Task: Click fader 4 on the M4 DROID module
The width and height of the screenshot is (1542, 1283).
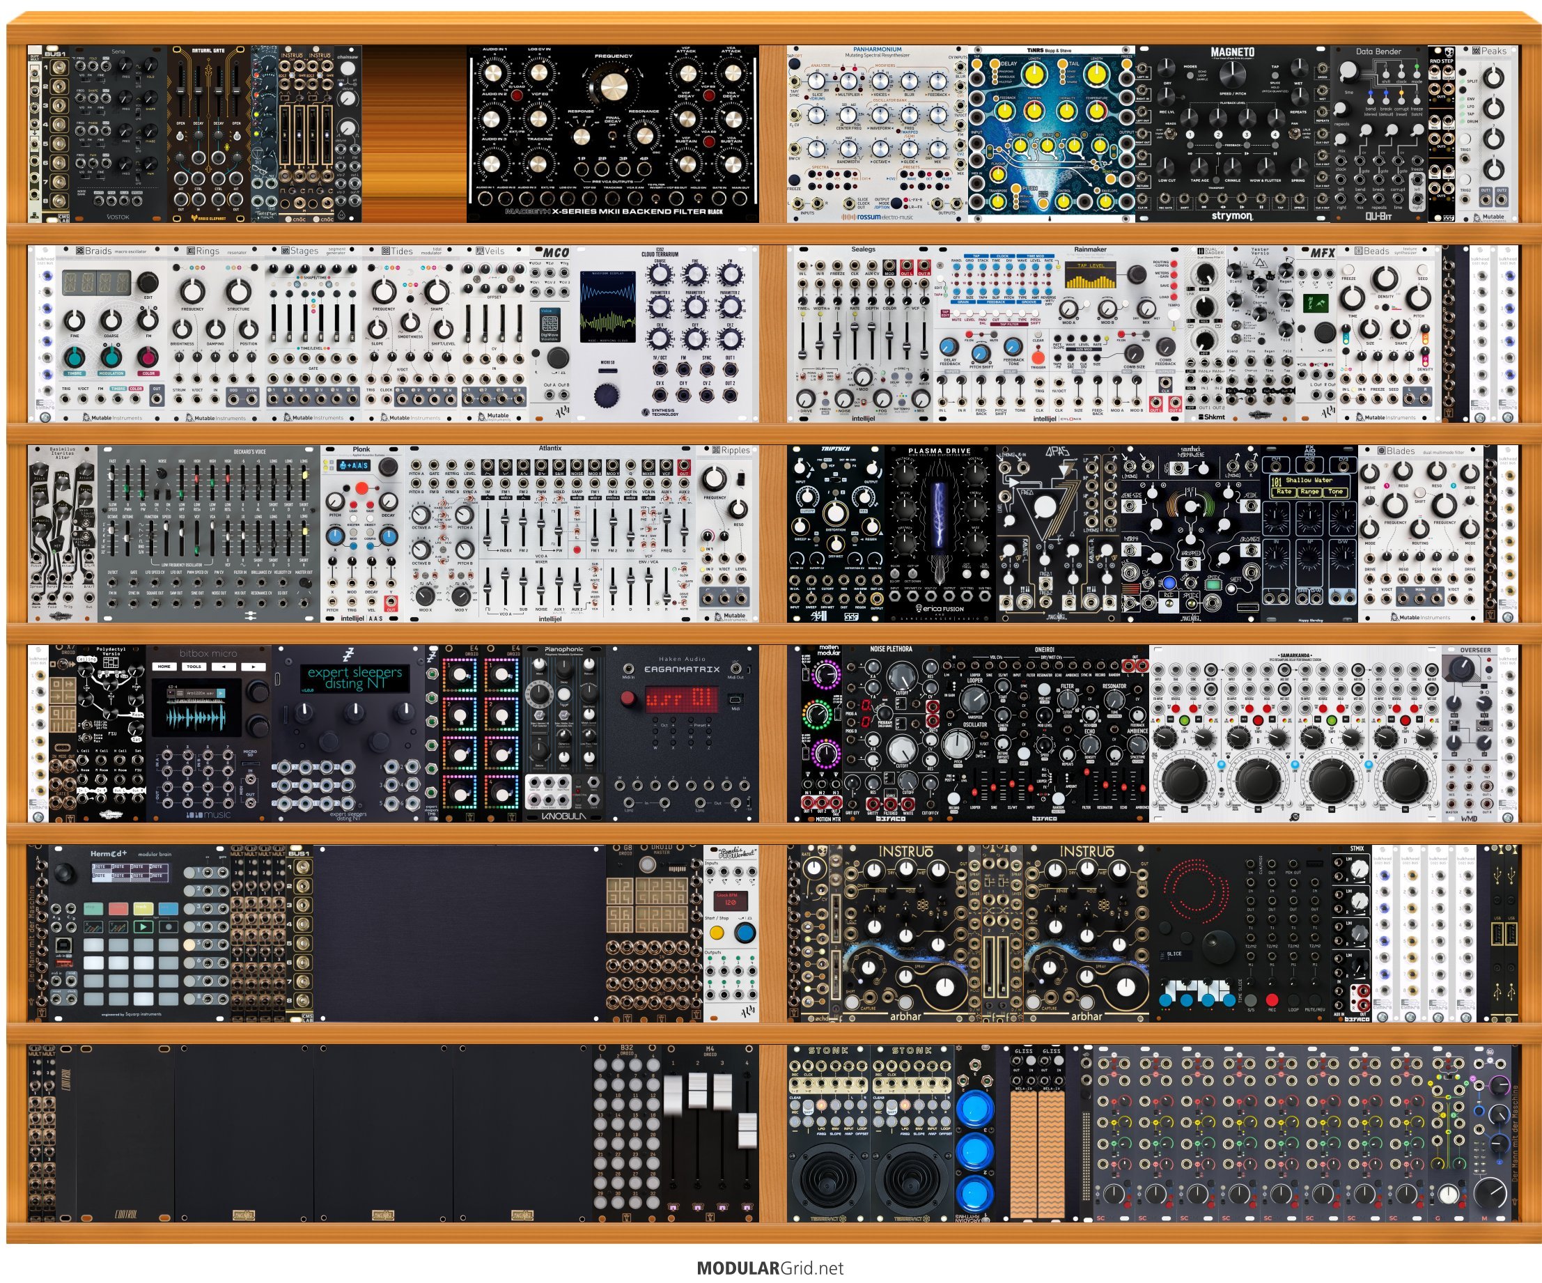Action: point(747,1130)
